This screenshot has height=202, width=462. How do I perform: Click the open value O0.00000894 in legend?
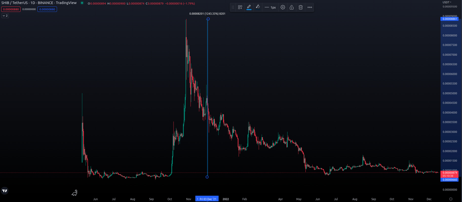point(97,4)
